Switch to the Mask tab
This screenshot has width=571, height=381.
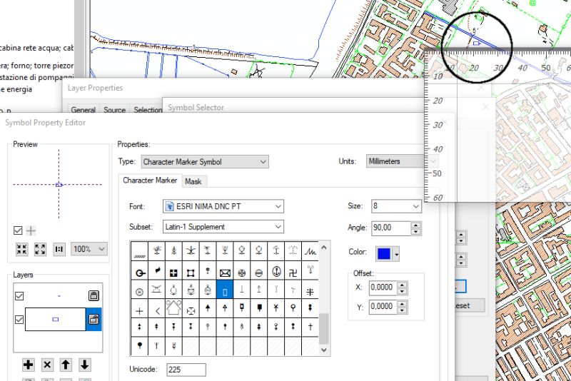pyautogui.click(x=193, y=181)
